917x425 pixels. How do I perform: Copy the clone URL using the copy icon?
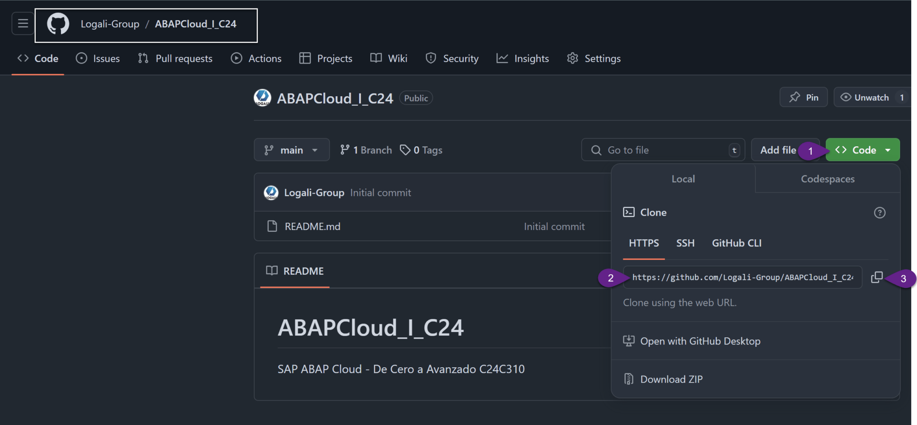point(877,277)
